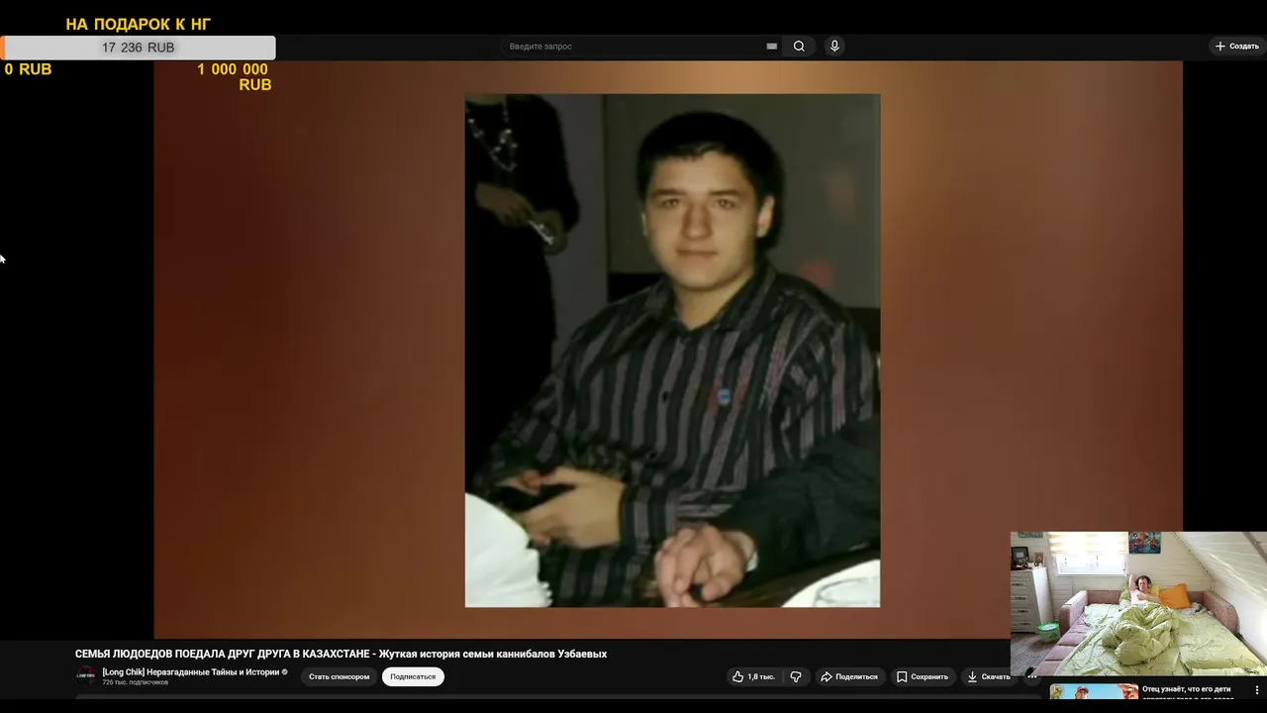Activate voice search microphone icon
Screen dimensions: 1267x713
834,47
